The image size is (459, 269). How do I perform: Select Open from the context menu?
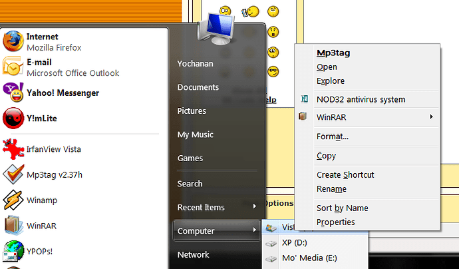[327, 67]
